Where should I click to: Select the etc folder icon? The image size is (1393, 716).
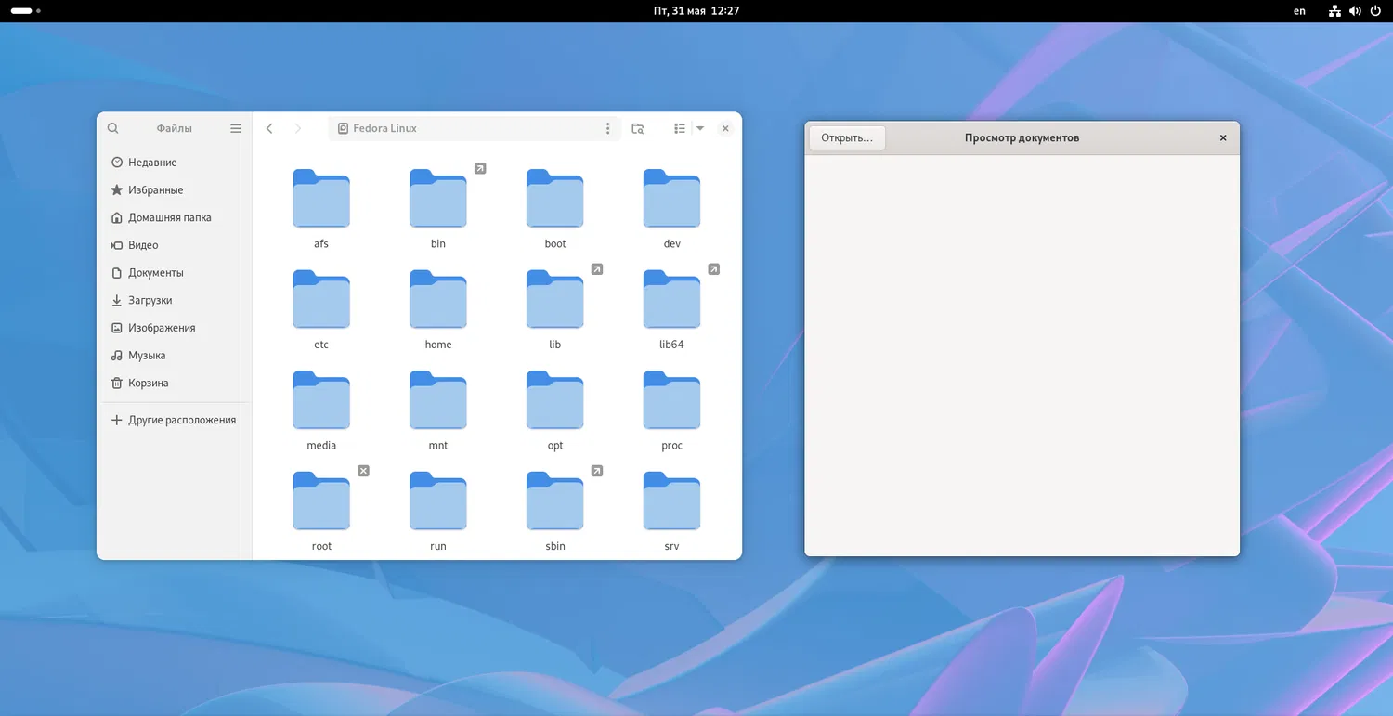click(321, 300)
